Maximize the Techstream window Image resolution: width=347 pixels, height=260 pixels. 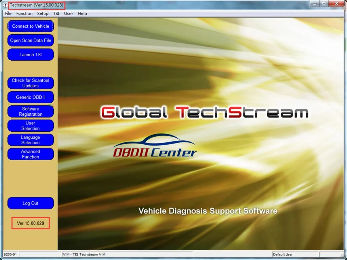click(324, 4)
